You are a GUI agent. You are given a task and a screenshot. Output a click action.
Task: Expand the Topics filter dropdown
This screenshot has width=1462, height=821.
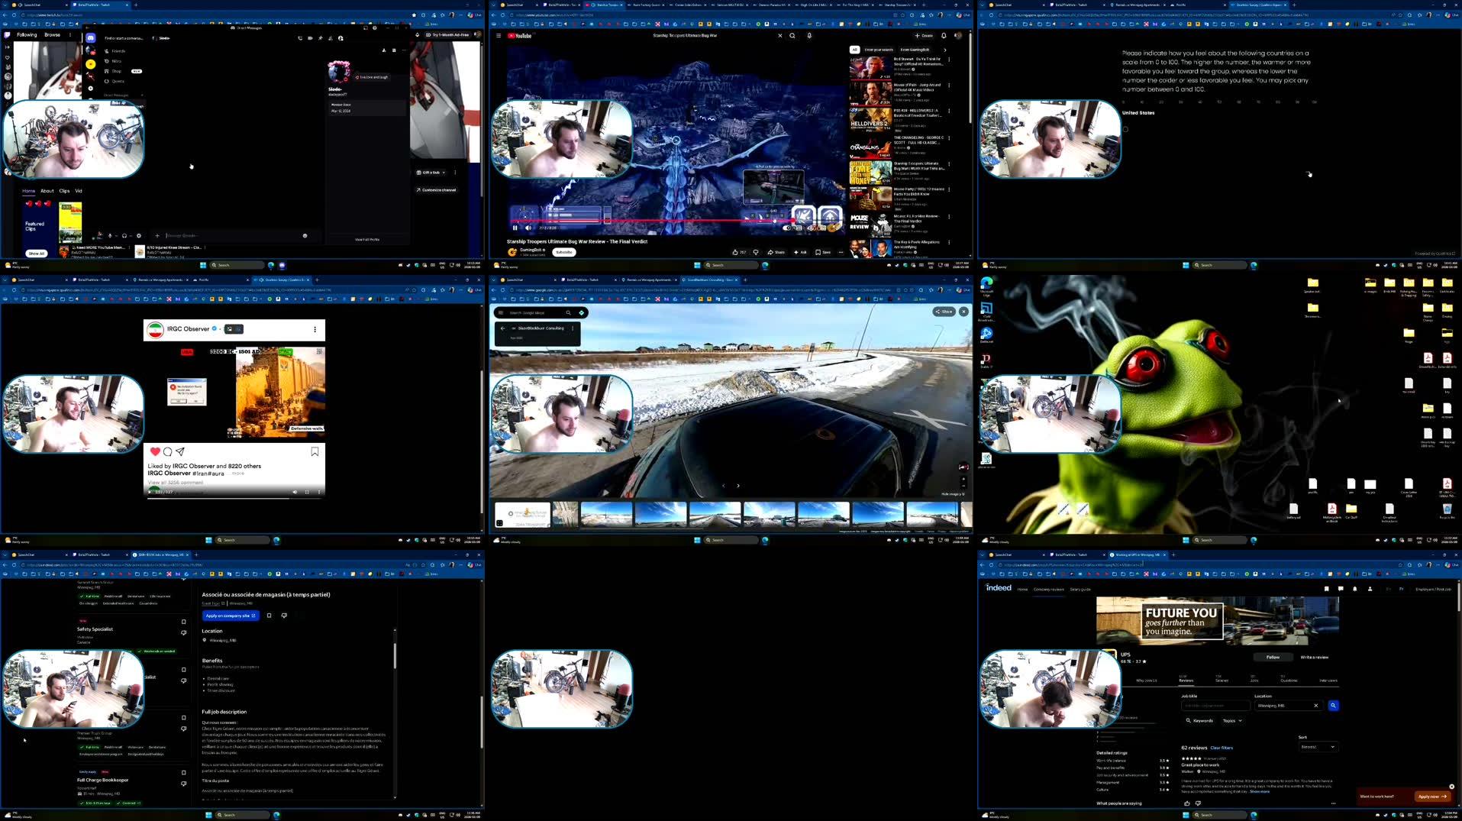1232,720
